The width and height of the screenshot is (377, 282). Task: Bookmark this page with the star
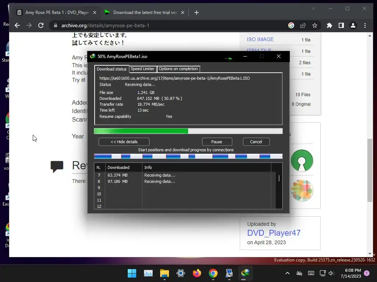point(315,25)
